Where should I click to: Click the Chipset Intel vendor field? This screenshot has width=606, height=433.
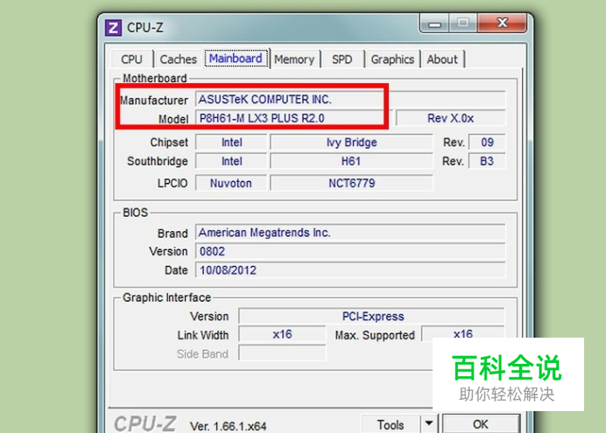click(231, 142)
